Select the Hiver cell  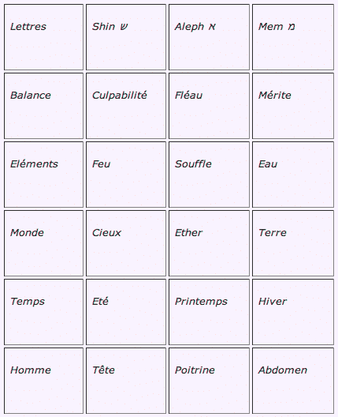pyautogui.click(x=293, y=312)
